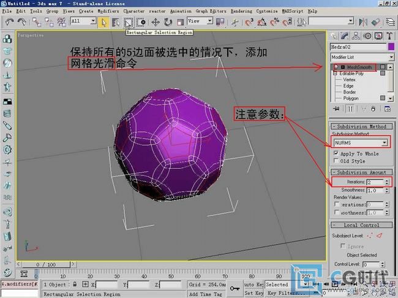Open the Customize menu

click(267, 11)
